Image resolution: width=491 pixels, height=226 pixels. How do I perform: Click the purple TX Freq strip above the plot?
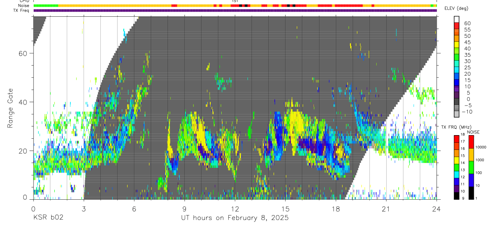coord(235,10)
